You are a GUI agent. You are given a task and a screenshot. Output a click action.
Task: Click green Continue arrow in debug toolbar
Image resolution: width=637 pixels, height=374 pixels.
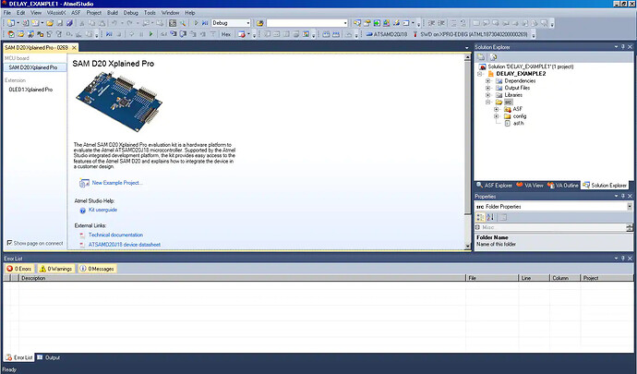(151, 34)
